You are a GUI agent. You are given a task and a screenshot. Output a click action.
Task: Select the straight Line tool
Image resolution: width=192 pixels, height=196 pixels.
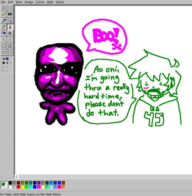click(x=4, y=39)
